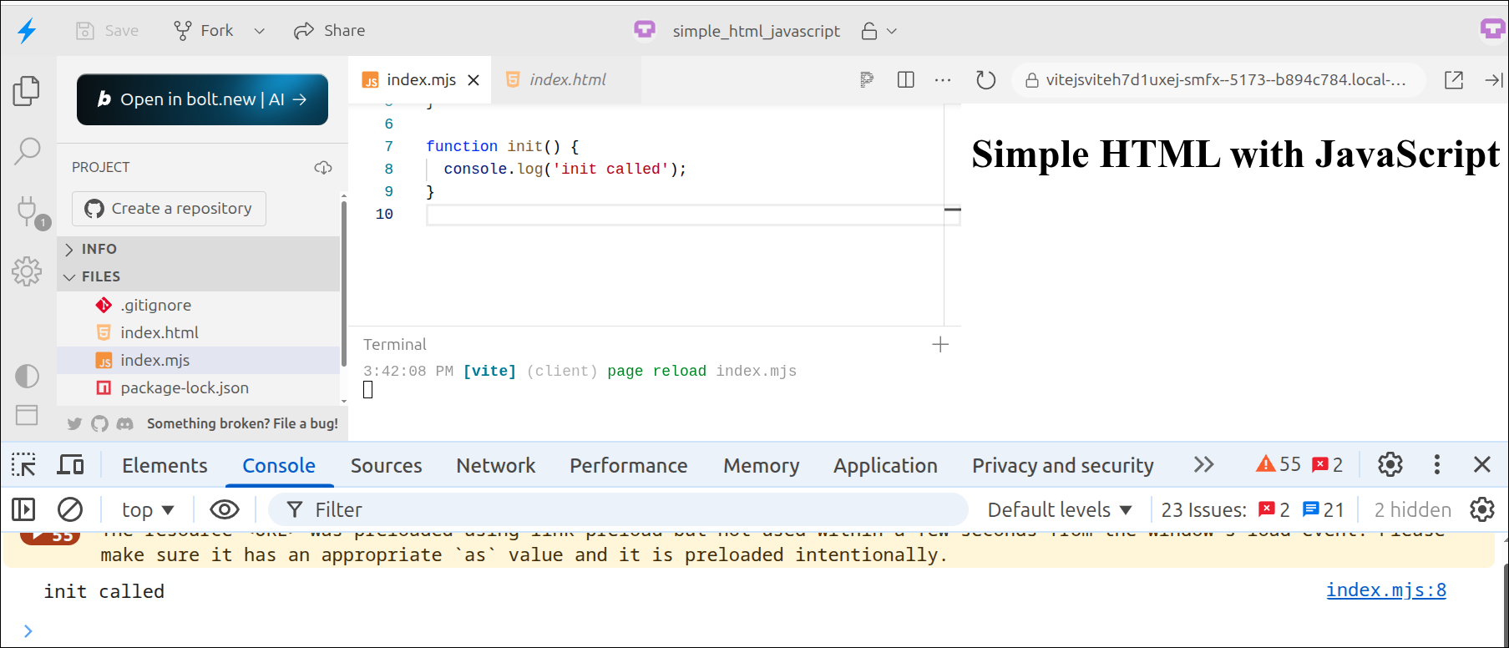Viewport: 1509px width, 648px height.
Task: Open the Default levels dropdown
Action: pyautogui.click(x=1059, y=509)
